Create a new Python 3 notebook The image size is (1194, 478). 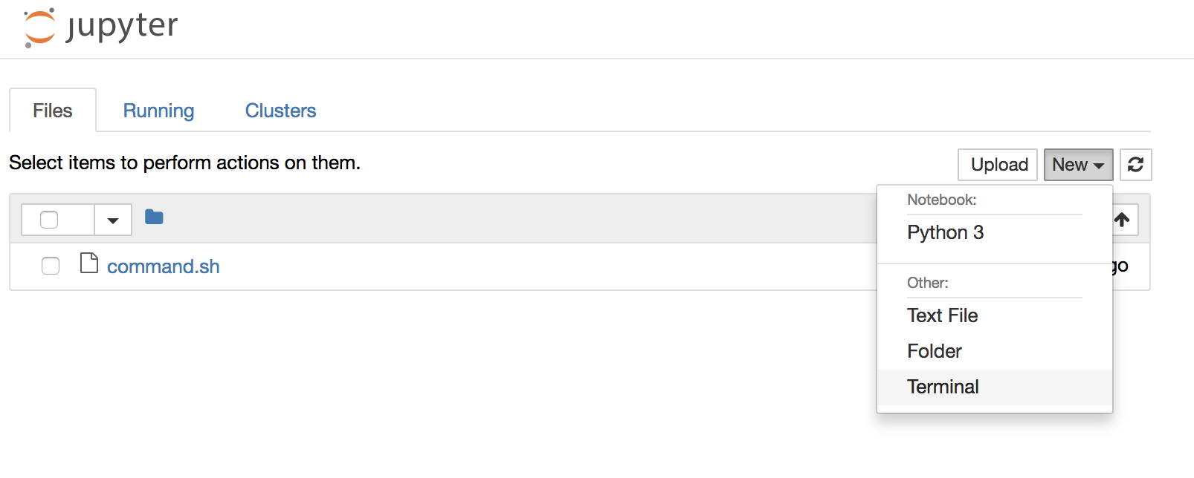(945, 233)
